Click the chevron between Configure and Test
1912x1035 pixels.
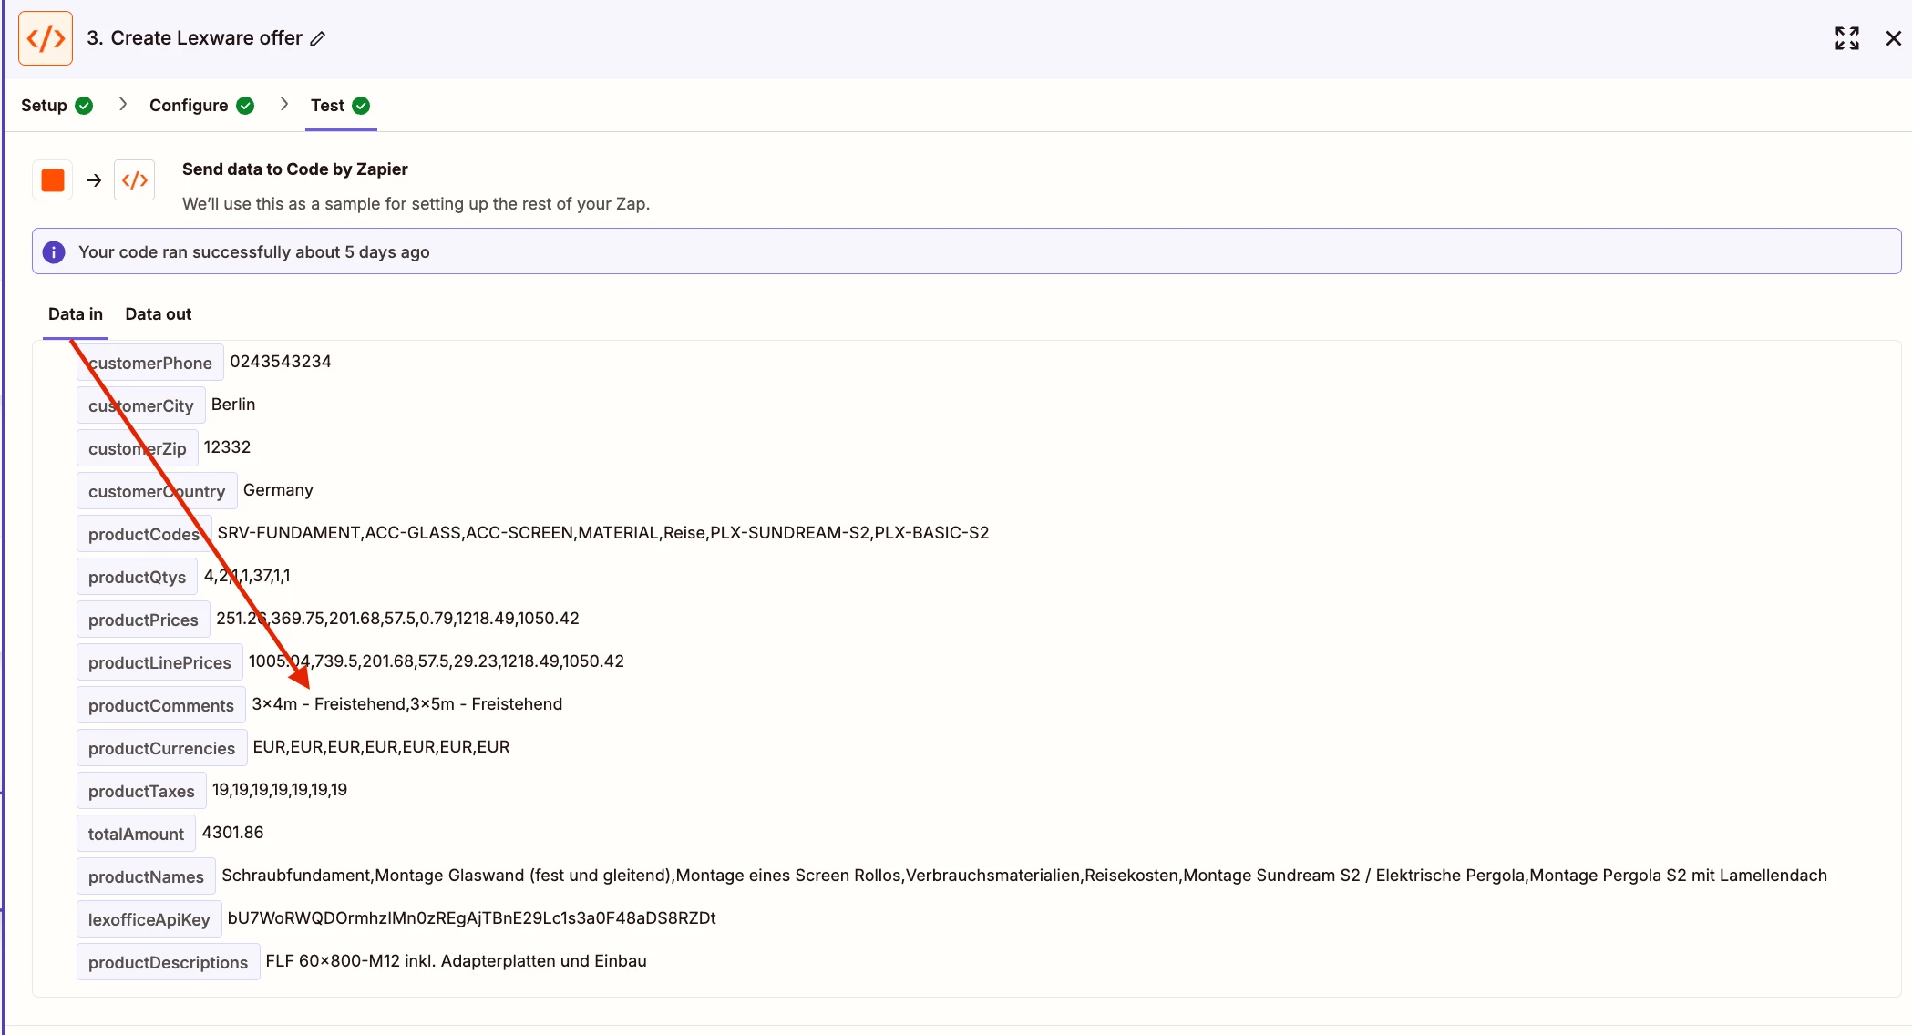(x=284, y=105)
